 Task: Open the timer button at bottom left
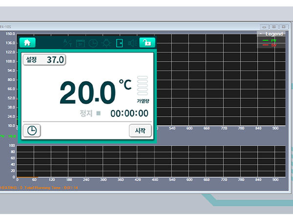32,131
